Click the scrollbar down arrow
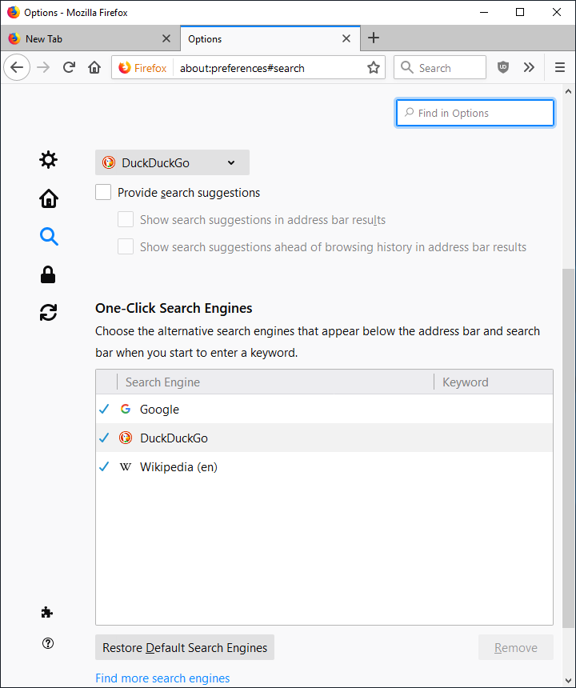Image resolution: width=576 pixels, height=688 pixels. tap(569, 681)
